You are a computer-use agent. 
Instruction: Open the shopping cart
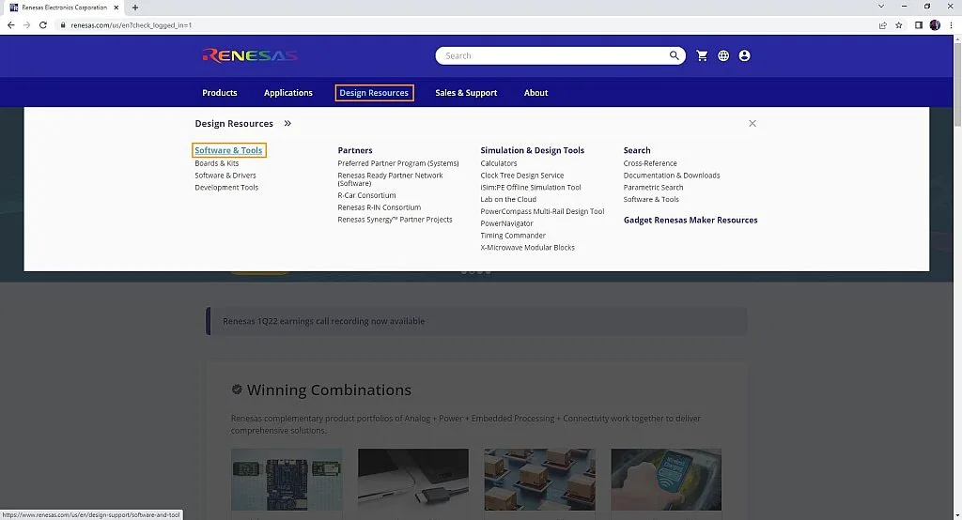(702, 55)
